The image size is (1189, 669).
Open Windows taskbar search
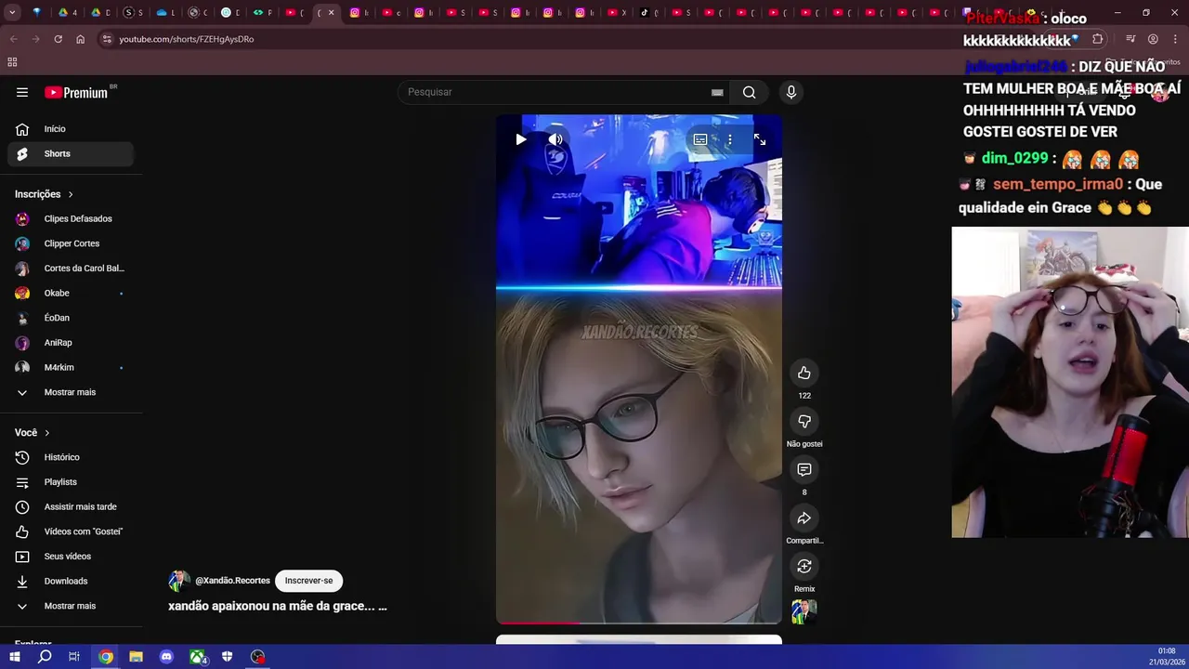click(x=45, y=657)
